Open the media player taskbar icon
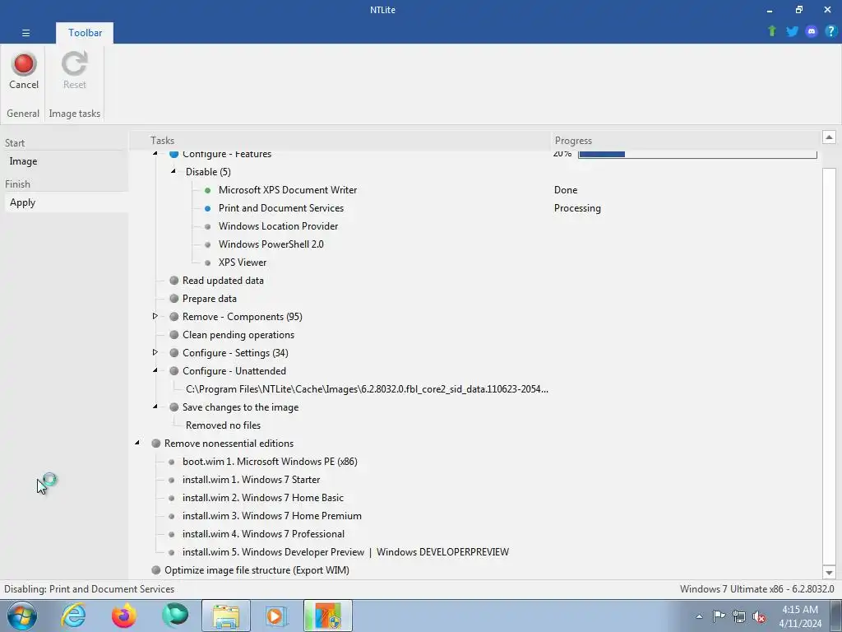This screenshot has width=842, height=632. click(x=277, y=616)
